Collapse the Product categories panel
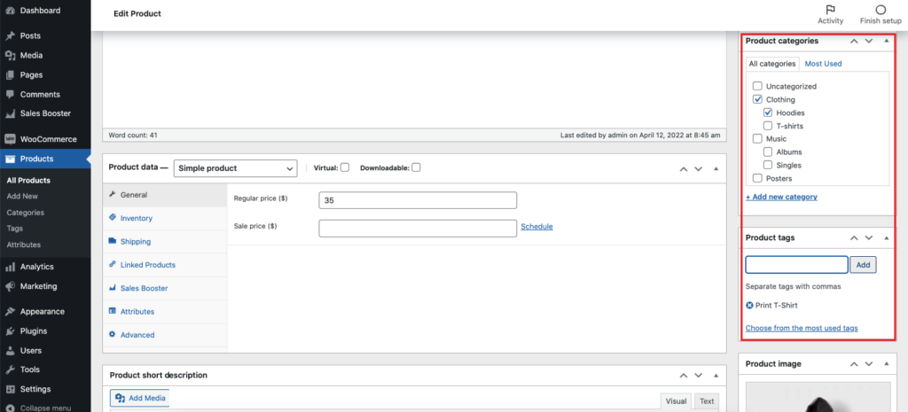The image size is (908, 412). click(886, 41)
